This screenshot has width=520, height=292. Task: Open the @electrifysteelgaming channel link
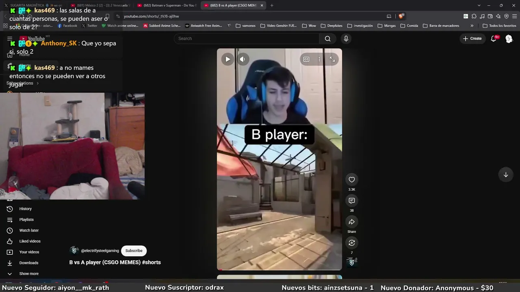tap(100, 251)
